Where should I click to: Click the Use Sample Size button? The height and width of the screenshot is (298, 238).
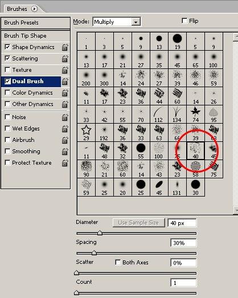pos(138,223)
